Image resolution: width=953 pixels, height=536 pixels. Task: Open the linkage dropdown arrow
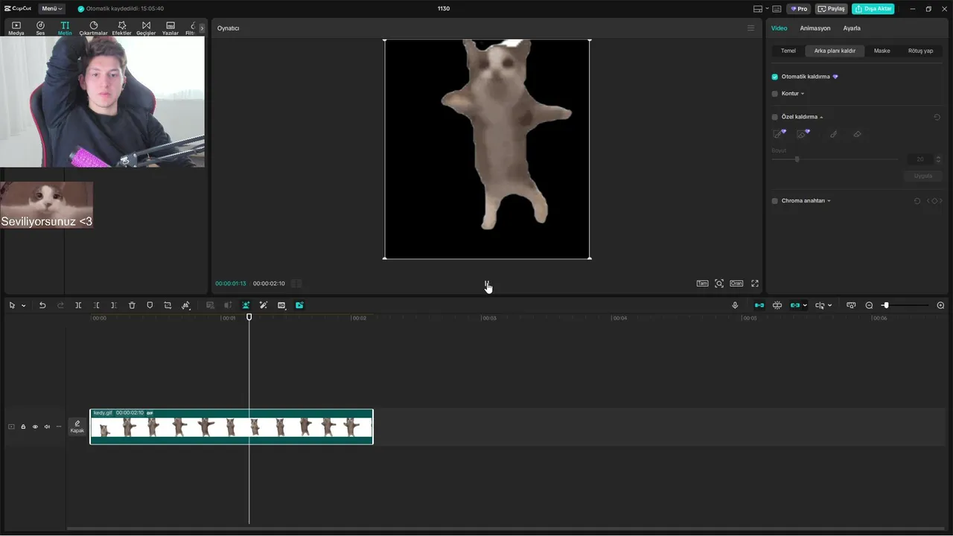[x=805, y=306]
